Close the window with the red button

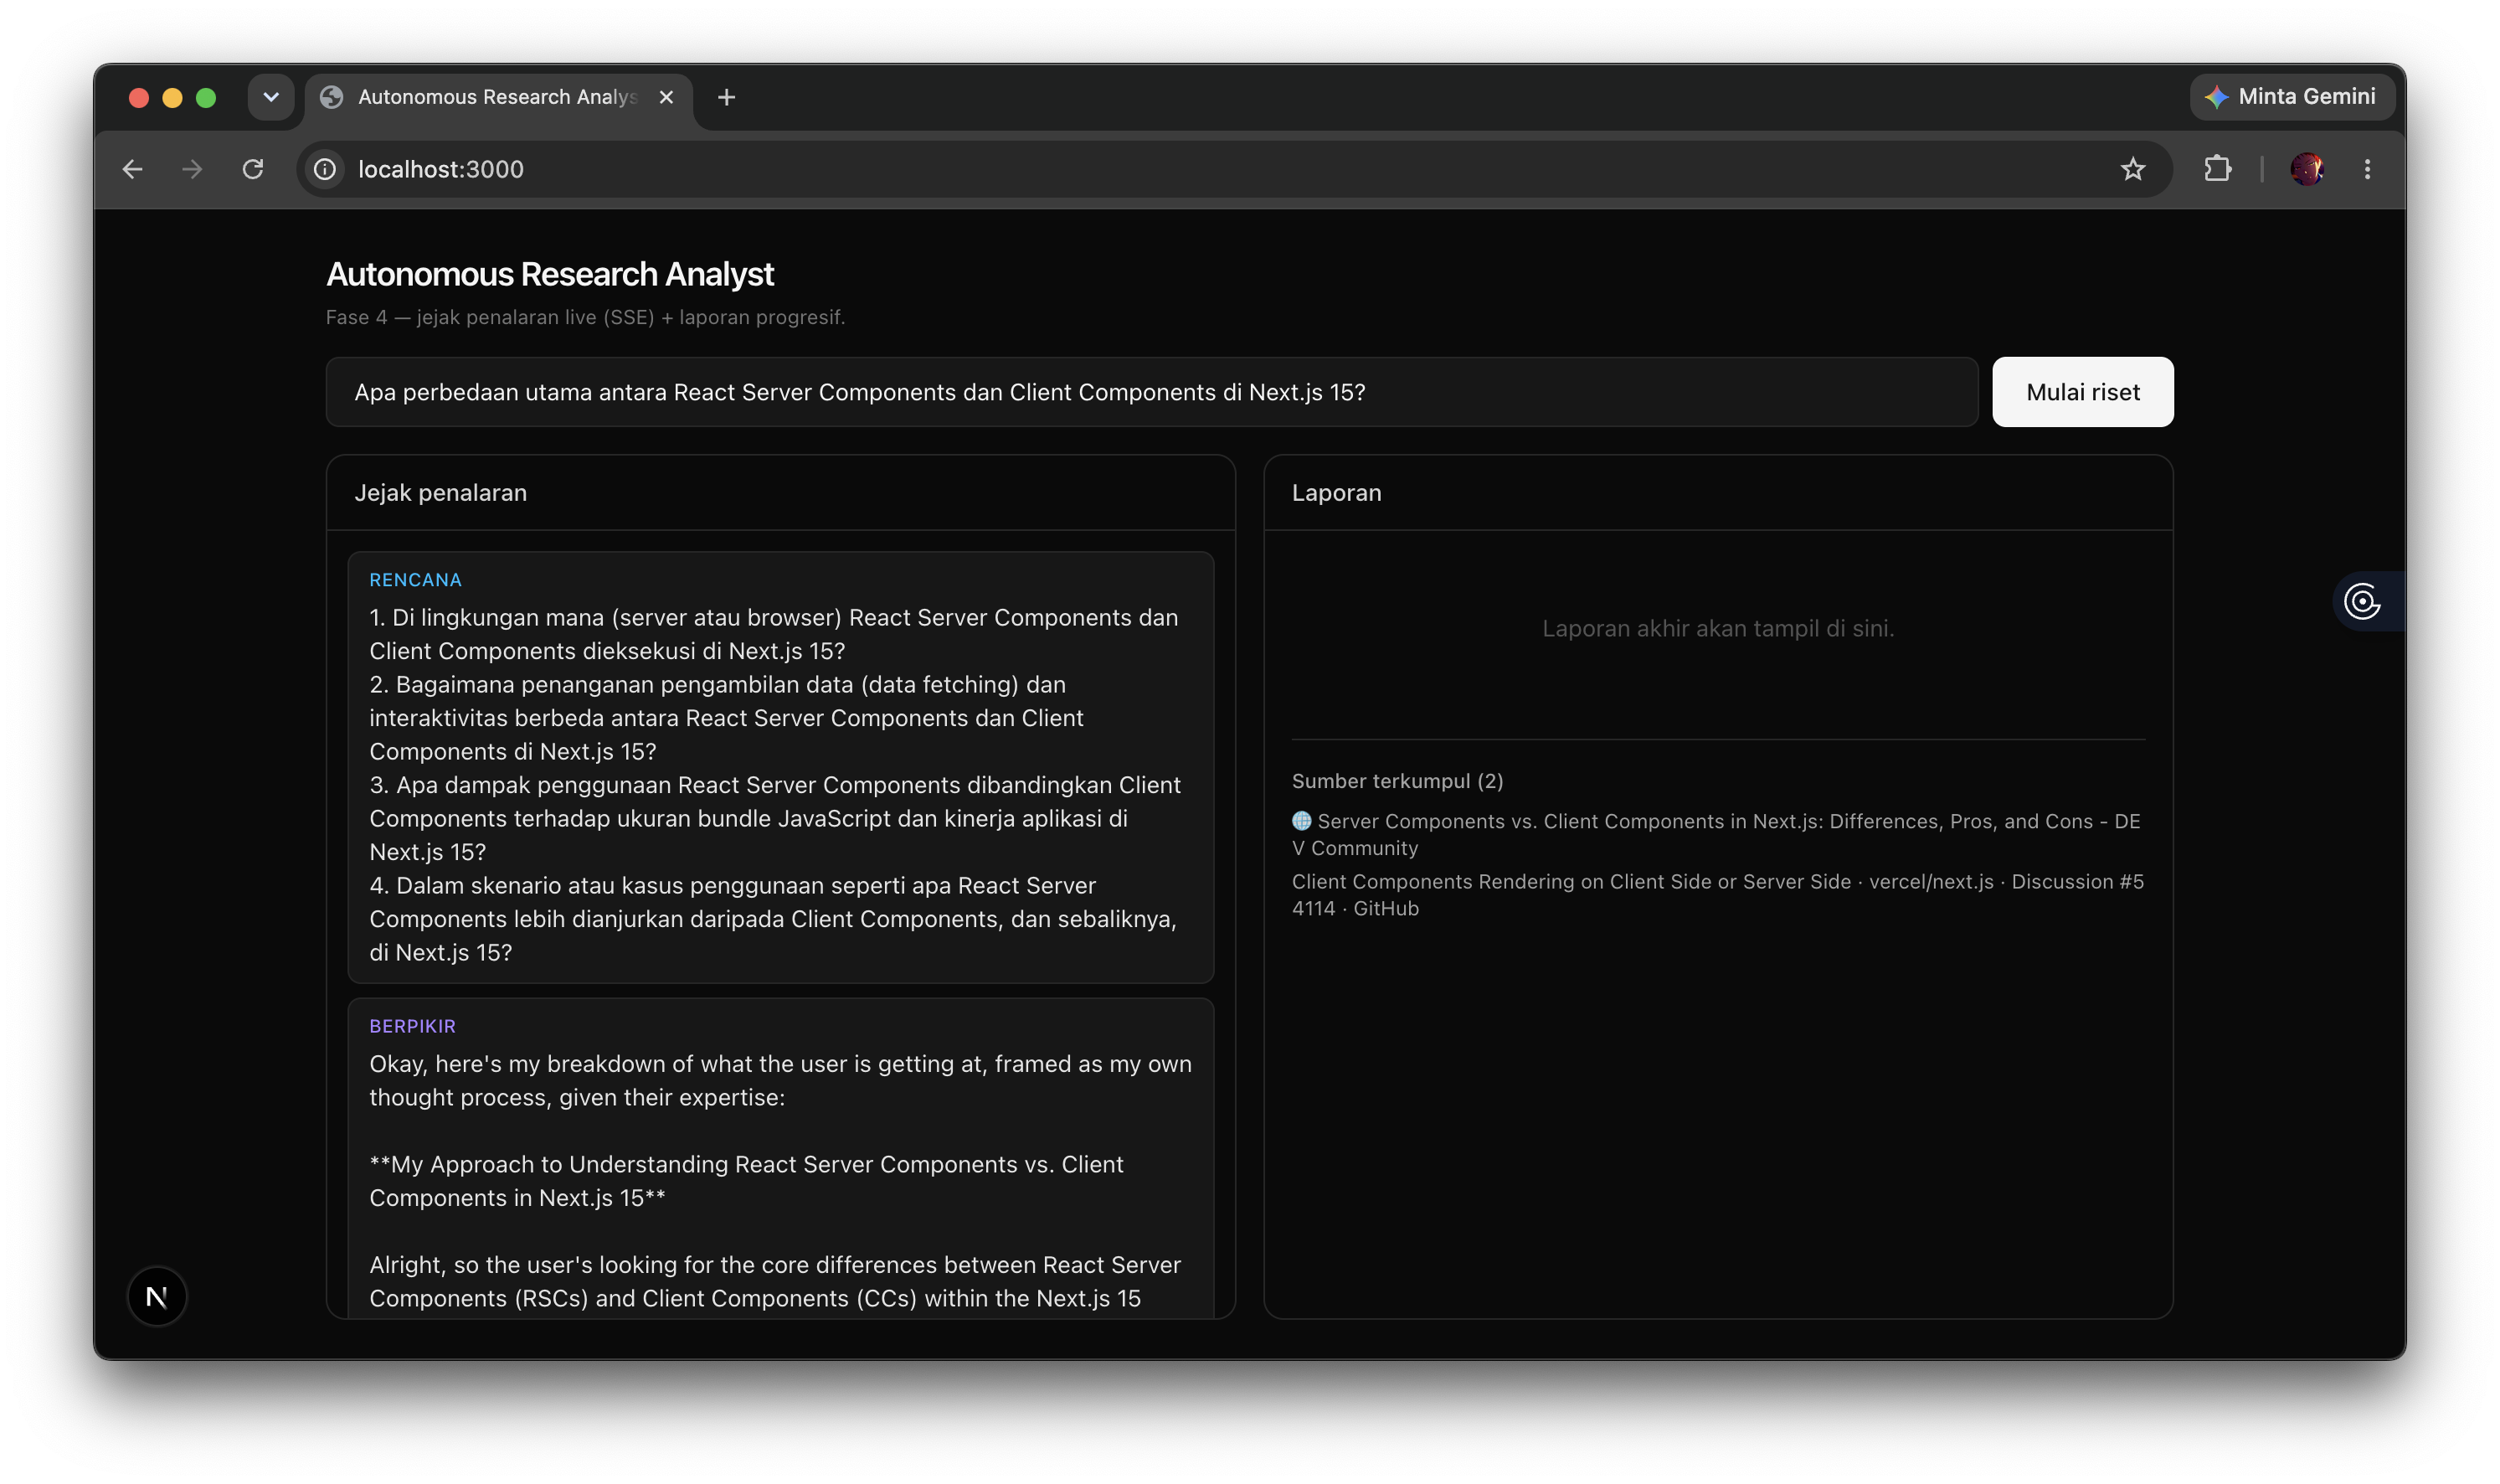click(x=139, y=97)
